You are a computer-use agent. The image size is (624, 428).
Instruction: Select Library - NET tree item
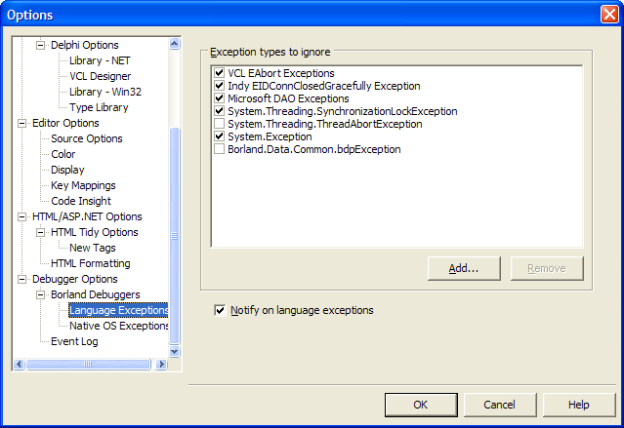click(100, 60)
